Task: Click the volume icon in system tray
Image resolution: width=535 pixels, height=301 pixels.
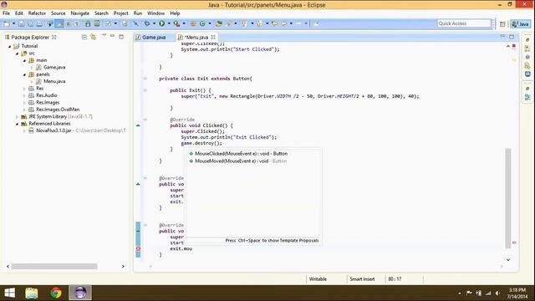Action: coord(498,293)
